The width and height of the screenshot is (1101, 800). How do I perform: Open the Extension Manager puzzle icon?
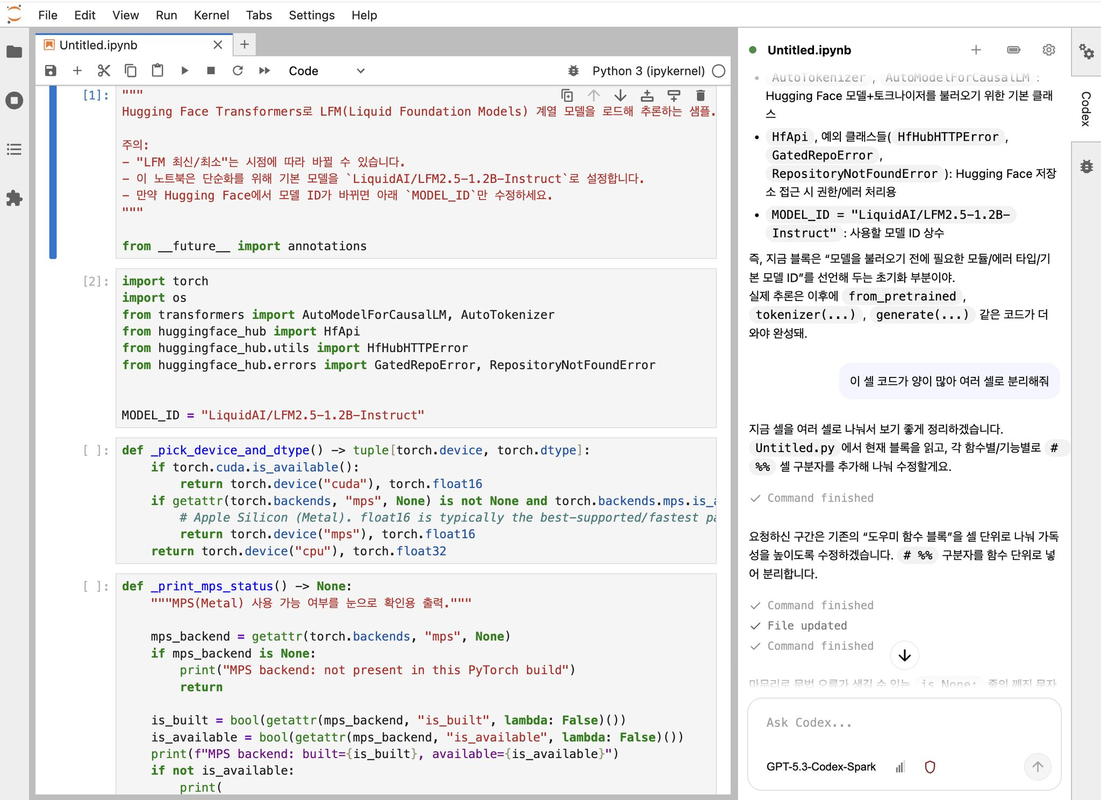(x=15, y=198)
